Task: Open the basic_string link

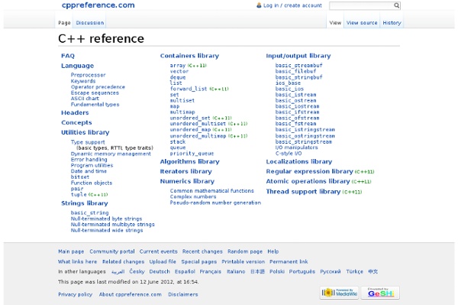Action: pyautogui.click(x=89, y=213)
